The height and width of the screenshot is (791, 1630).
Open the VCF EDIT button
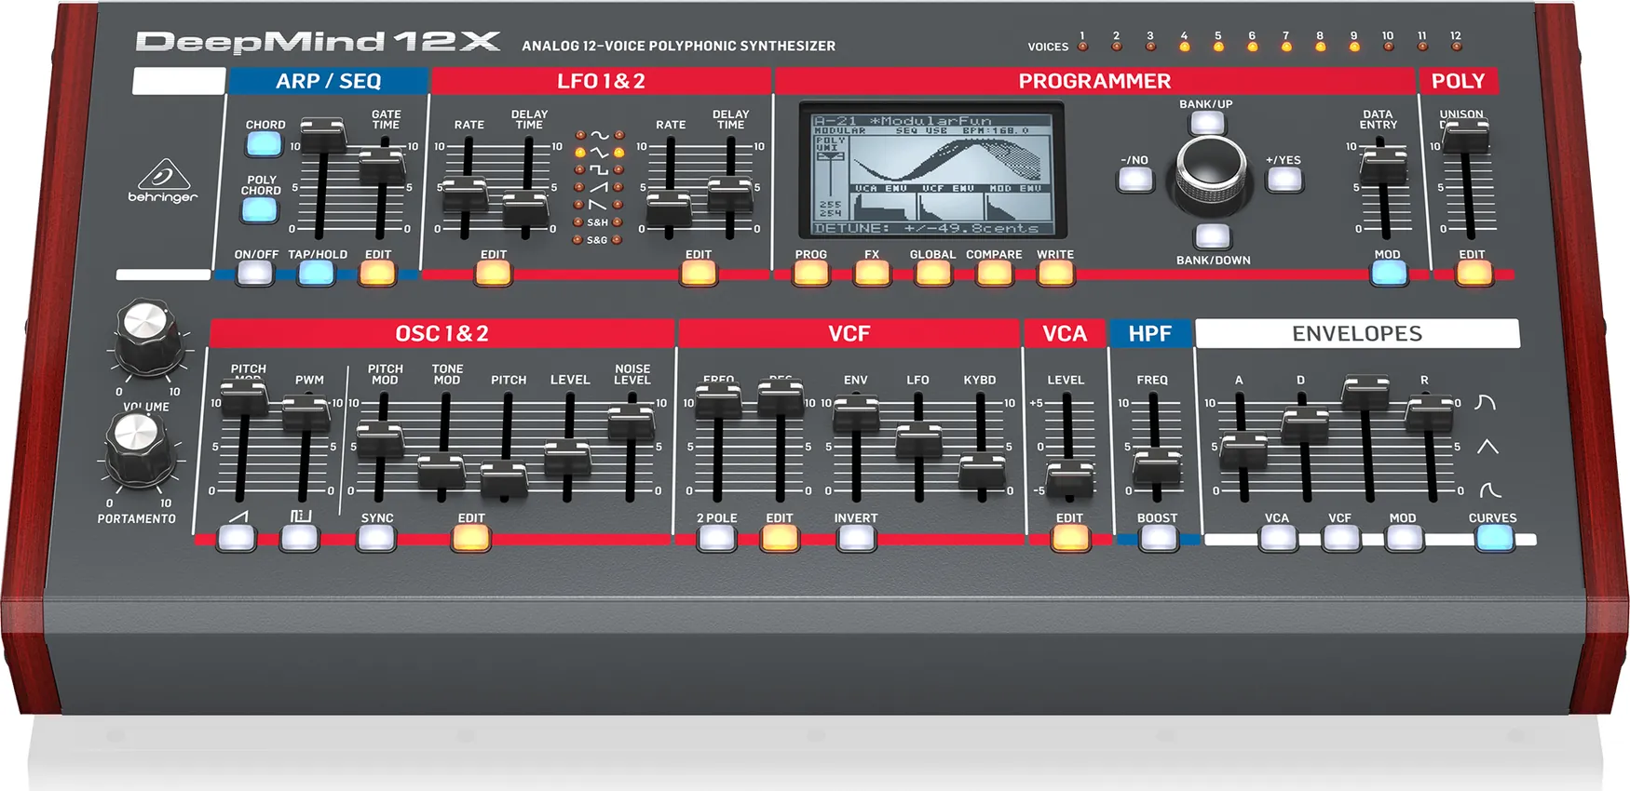(780, 538)
